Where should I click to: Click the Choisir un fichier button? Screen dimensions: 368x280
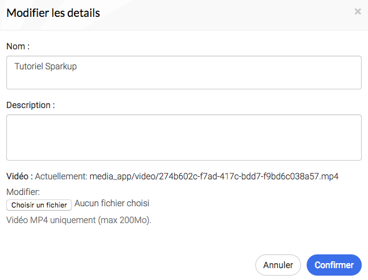point(39,205)
